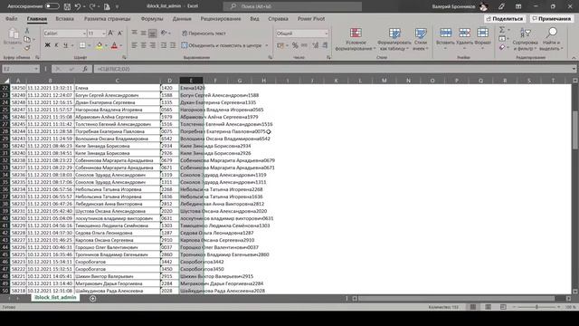
Task: Apply the yellow fill color bucket
Action: (x=99, y=45)
